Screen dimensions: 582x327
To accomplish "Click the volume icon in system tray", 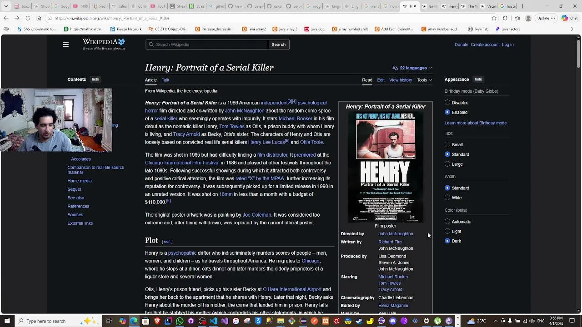I will [532, 321].
